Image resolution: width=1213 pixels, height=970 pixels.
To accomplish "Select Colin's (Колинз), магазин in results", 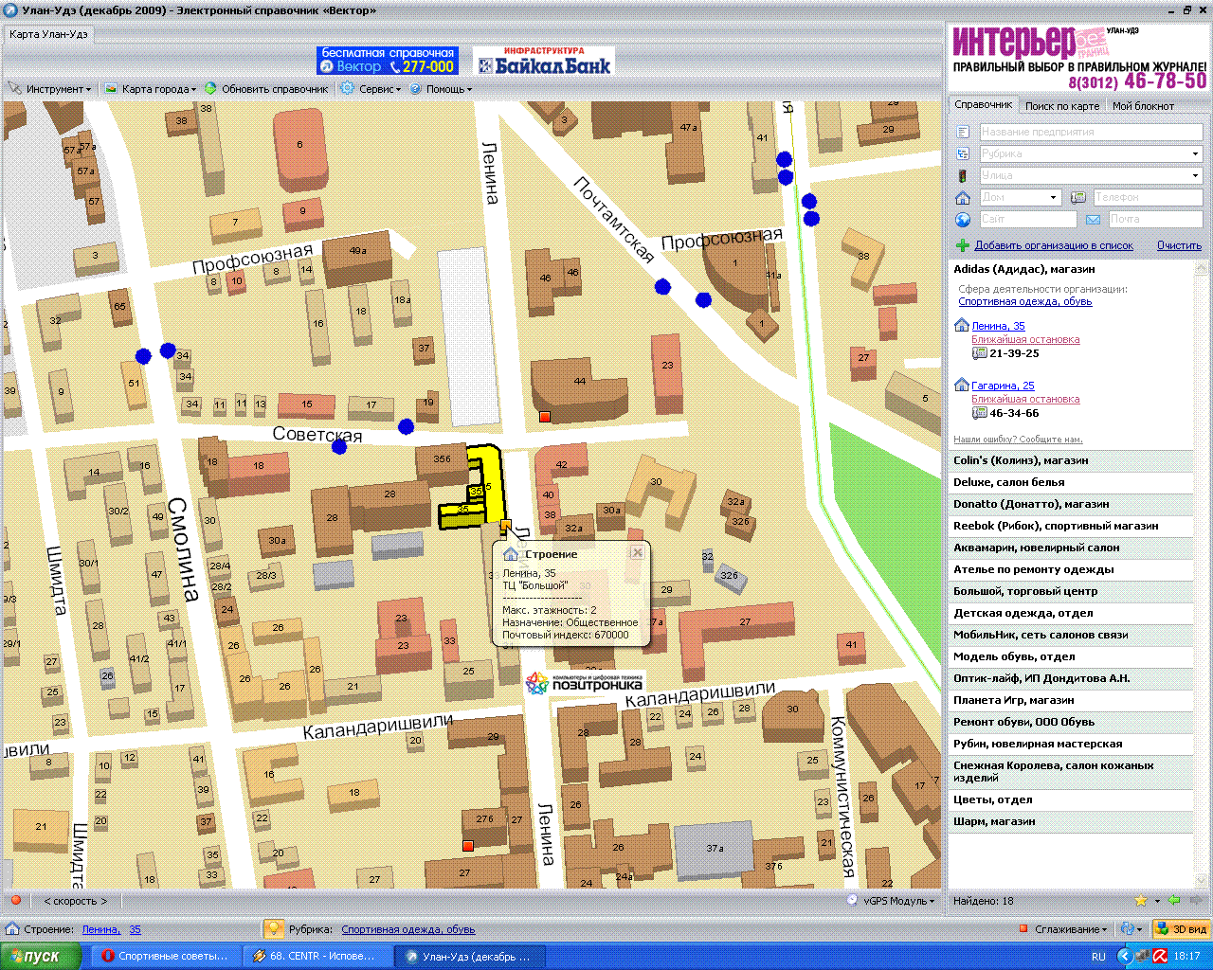I will point(1071,460).
